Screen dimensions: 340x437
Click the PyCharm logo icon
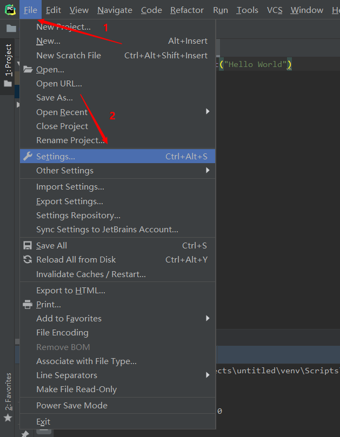(x=10, y=10)
